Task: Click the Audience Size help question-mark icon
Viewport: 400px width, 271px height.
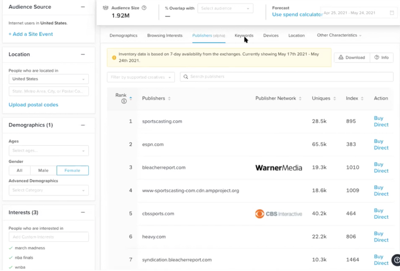Action: [x=144, y=8]
